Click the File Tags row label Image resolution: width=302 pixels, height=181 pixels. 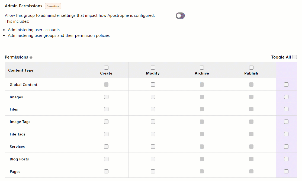pyautogui.click(x=18, y=134)
